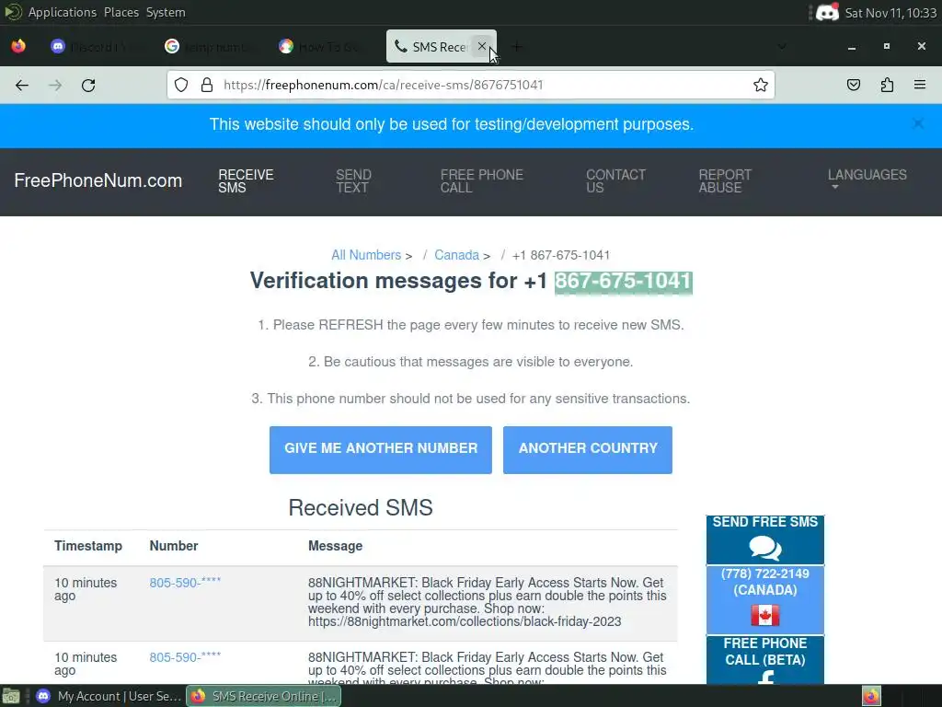Viewport: 942px width, 707px height.
Task: Click GIVE ME ANOTHER NUMBER button
Action: point(380,449)
